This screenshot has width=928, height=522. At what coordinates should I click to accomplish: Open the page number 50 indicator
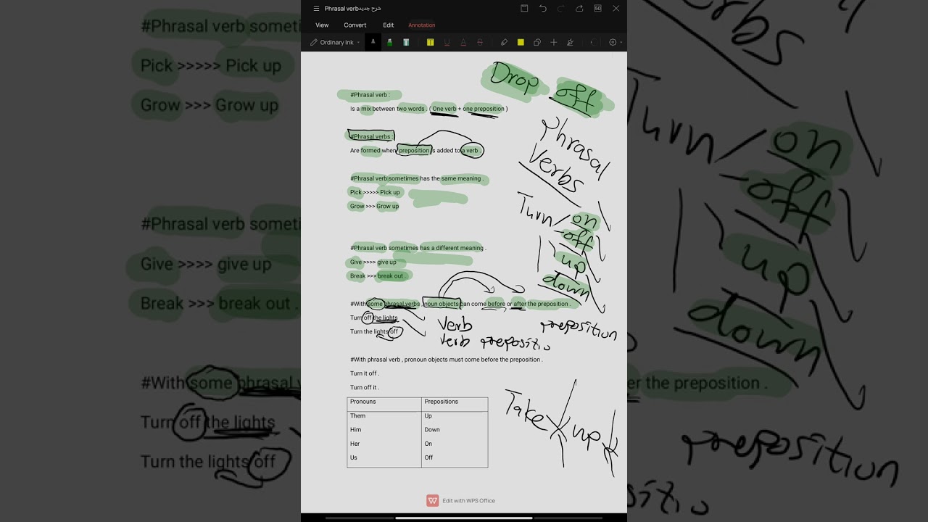coord(597,9)
